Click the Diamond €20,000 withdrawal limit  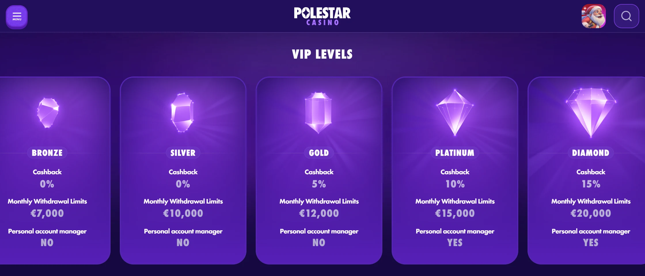591,213
